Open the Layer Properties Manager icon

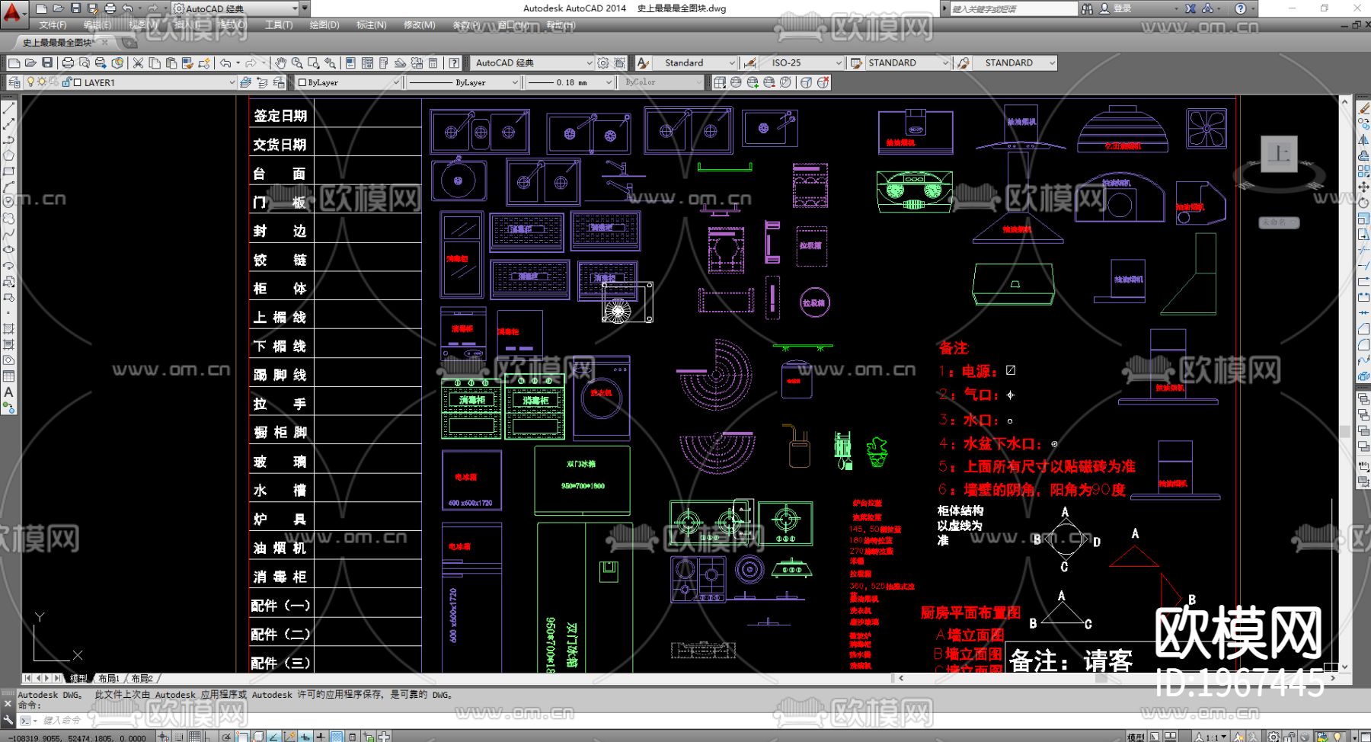click(x=14, y=82)
